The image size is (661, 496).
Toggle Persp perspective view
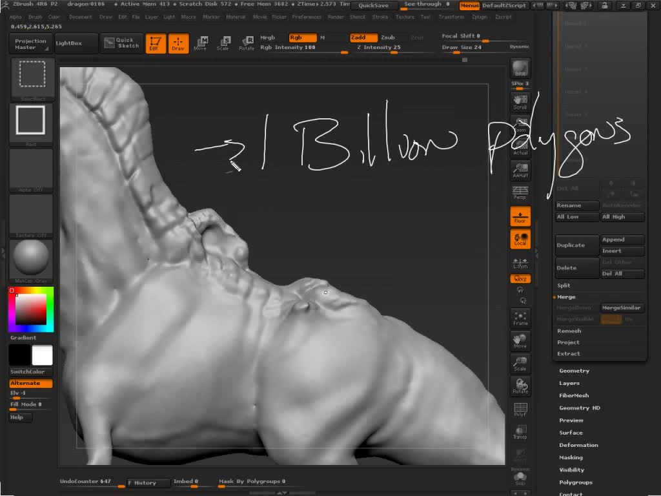pos(520,192)
